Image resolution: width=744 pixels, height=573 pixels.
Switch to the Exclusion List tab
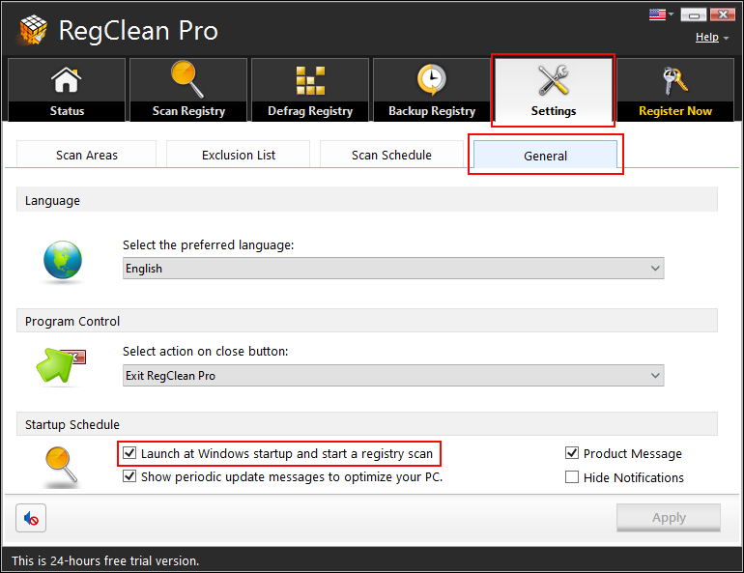click(239, 155)
